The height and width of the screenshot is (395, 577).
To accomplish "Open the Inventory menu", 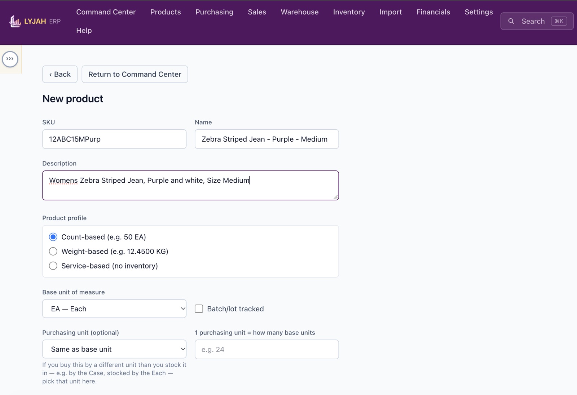I will pyautogui.click(x=349, y=12).
